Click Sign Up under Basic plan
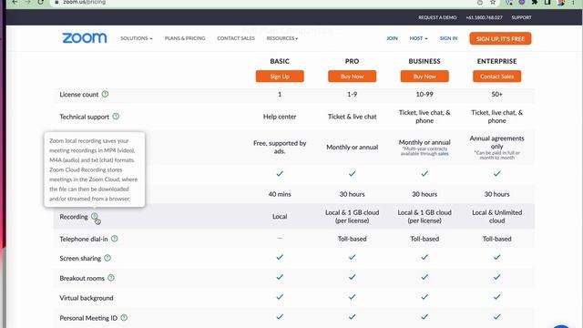 pyautogui.click(x=280, y=77)
